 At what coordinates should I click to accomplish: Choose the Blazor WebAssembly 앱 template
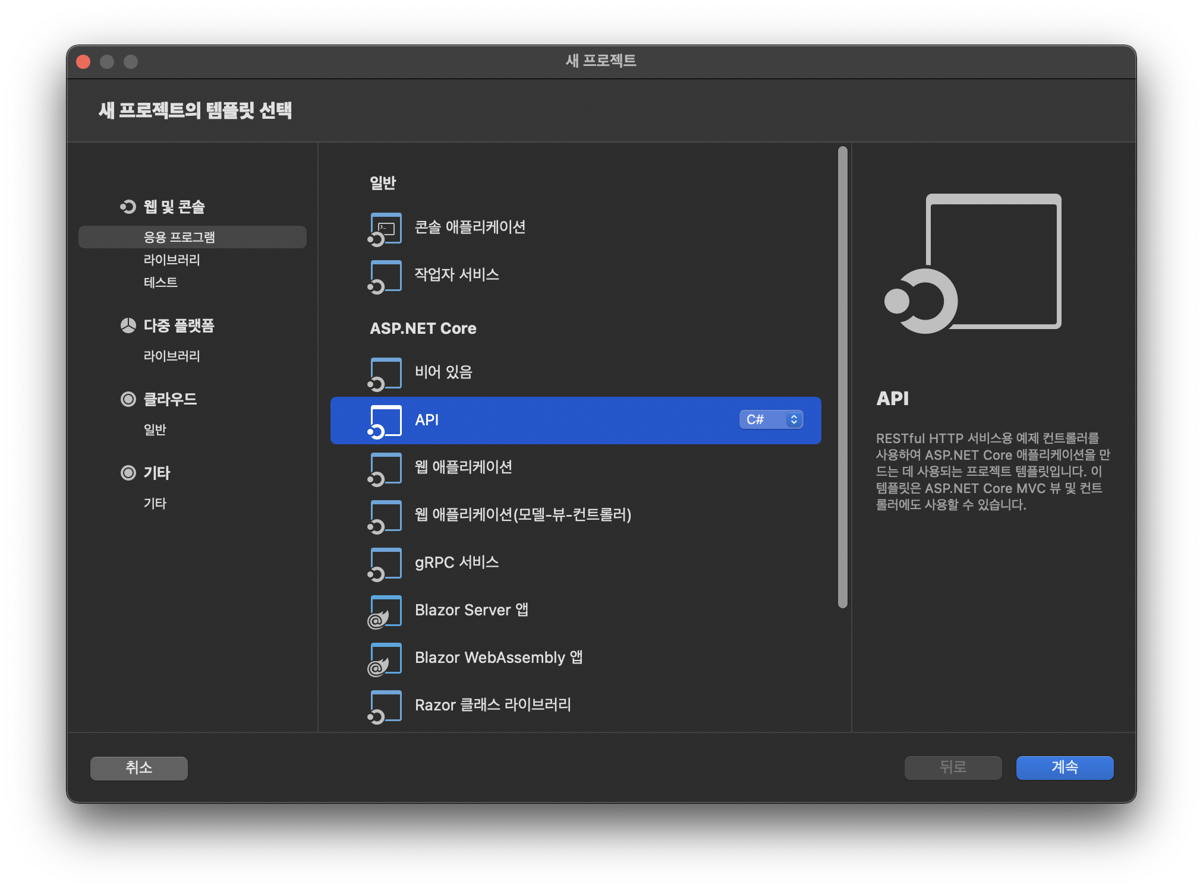(575, 658)
